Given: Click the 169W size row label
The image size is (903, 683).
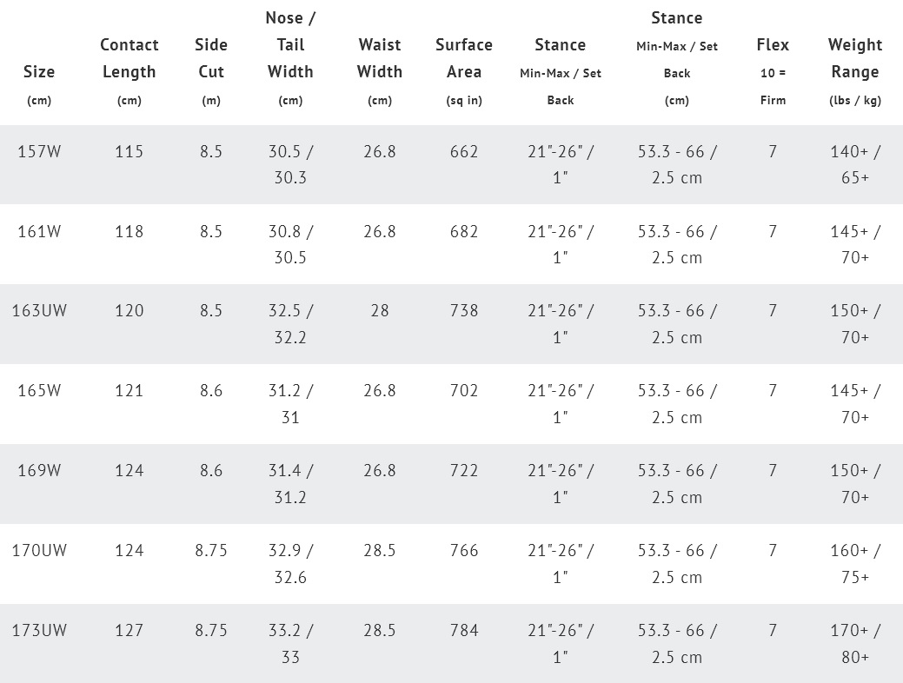Looking at the screenshot, I should (39, 471).
